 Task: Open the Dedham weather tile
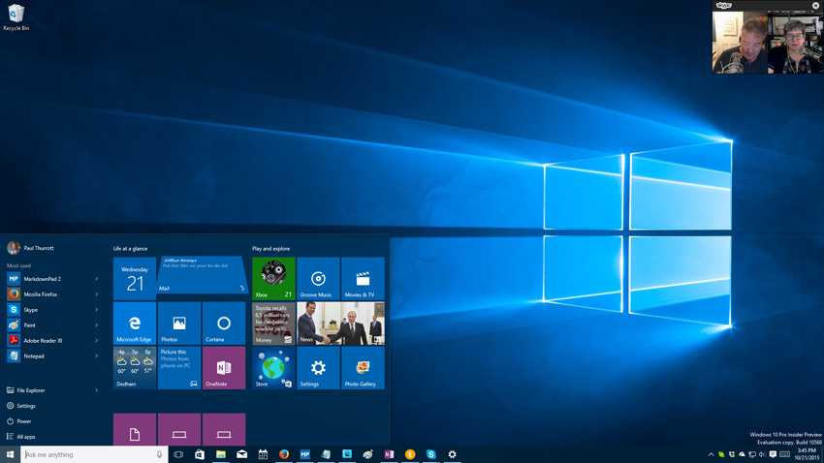point(135,367)
